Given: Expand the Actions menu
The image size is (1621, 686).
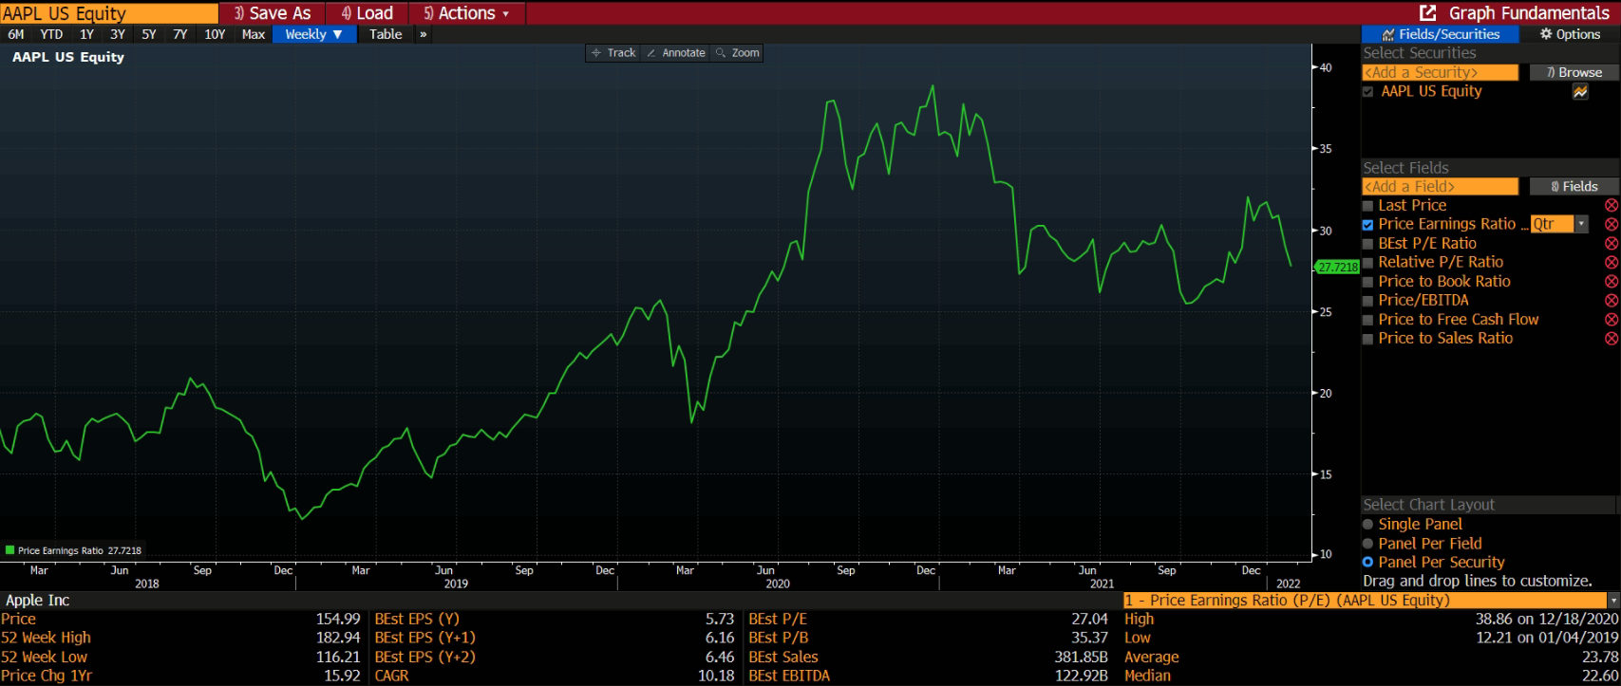Looking at the screenshot, I should [x=466, y=13].
